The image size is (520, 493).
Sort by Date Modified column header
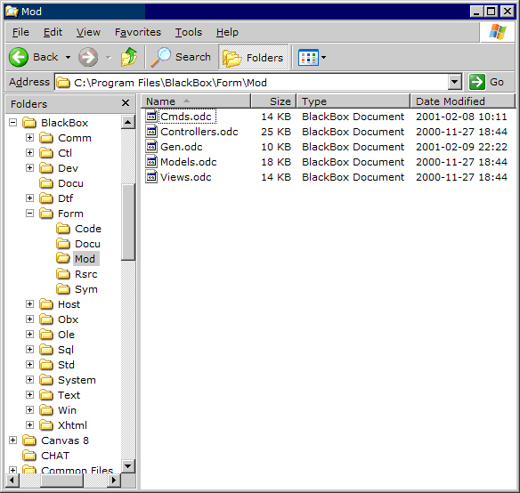point(463,101)
